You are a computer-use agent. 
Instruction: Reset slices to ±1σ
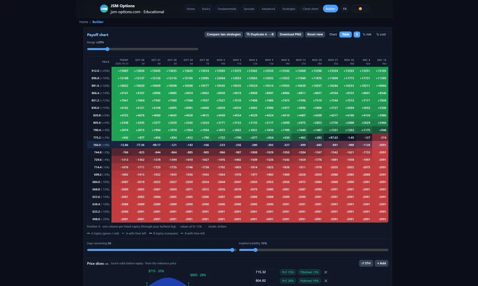pos(366,263)
